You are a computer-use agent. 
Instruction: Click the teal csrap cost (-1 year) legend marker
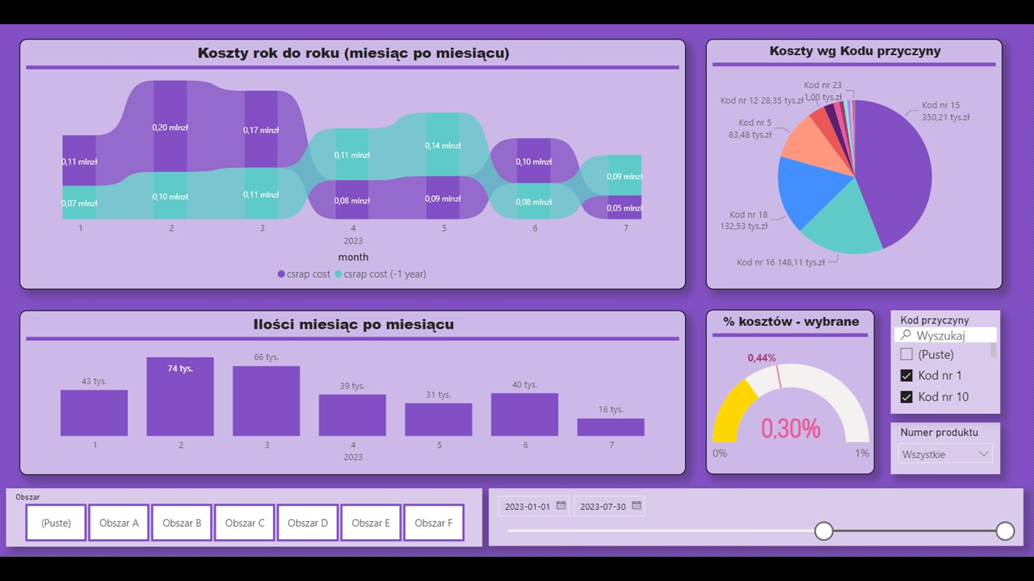point(338,274)
